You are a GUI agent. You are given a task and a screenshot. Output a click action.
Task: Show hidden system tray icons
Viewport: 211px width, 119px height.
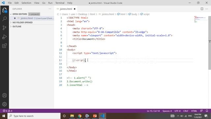[x=178, y=116]
